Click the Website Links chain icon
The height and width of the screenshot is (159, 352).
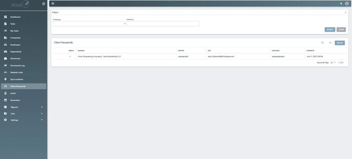[x=5, y=72]
